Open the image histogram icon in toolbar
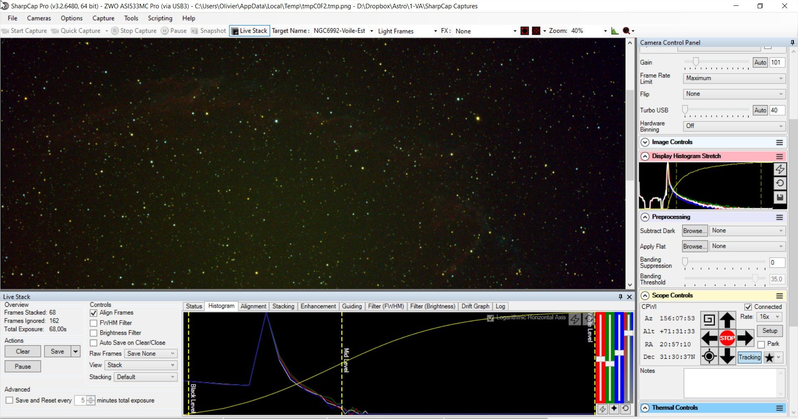Viewport: 798px width, 419px height. point(615,31)
